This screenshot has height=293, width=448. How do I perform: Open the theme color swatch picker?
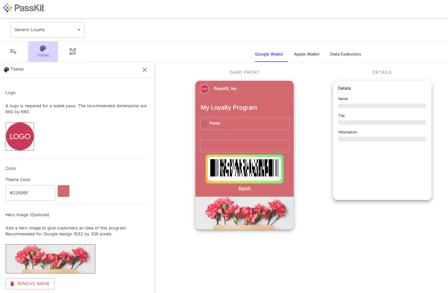[64, 191]
